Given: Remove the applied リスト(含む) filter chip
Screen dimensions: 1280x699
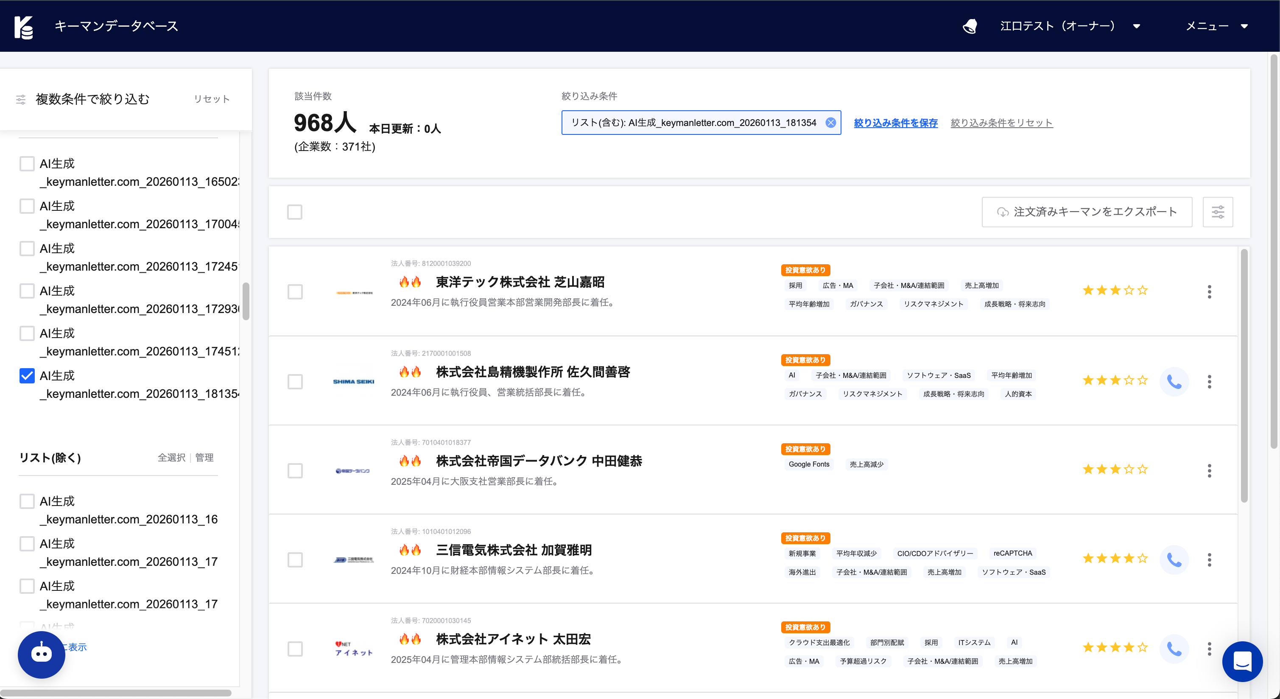Looking at the screenshot, I should click(x=830, y=123).
